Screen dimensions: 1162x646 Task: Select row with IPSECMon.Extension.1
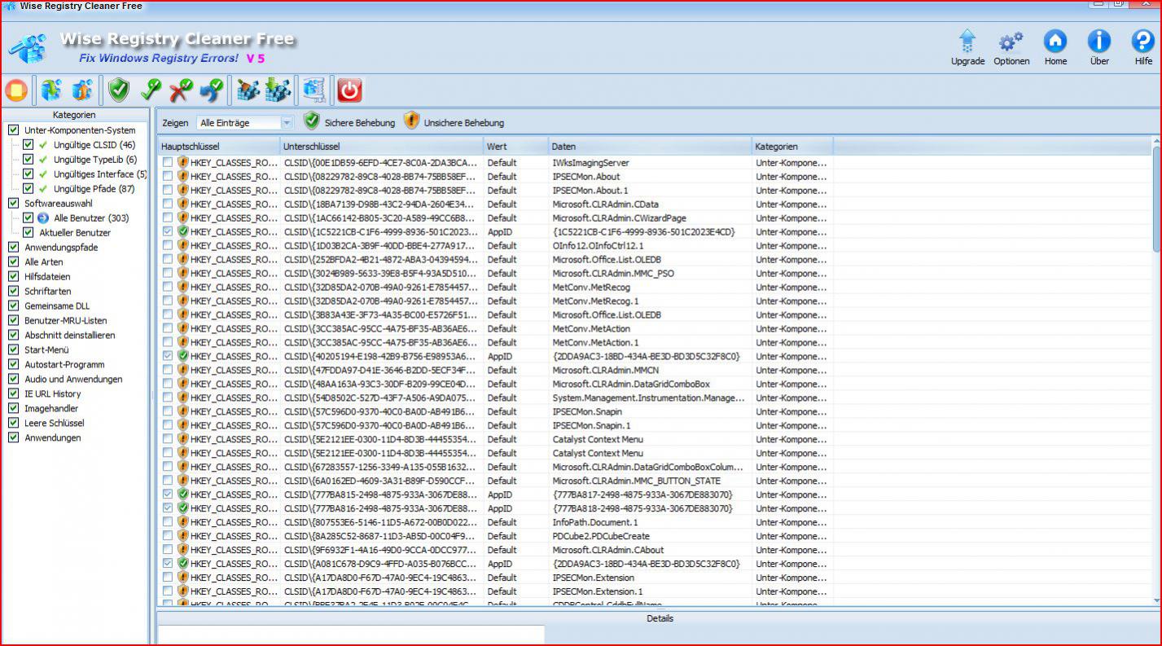tap(655, 591)
